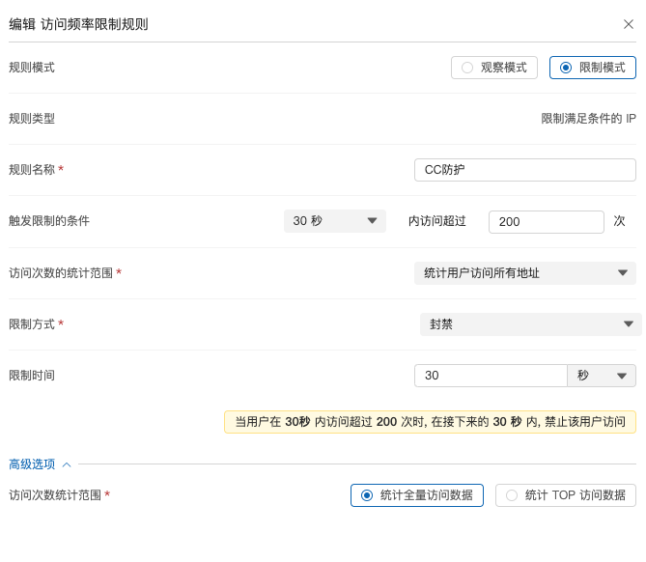Open the 30 秒 trigger window dropdown

(334, 221)
